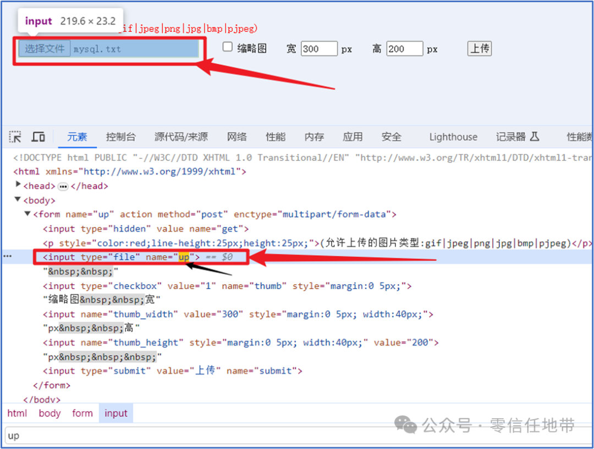
Task: Click the highlighted up name value
Action: coord(184,257)
